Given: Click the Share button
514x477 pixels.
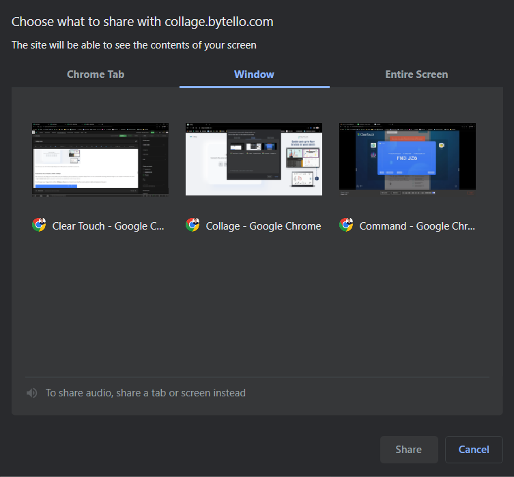Looking at the screenshot, I should (409, 450).
